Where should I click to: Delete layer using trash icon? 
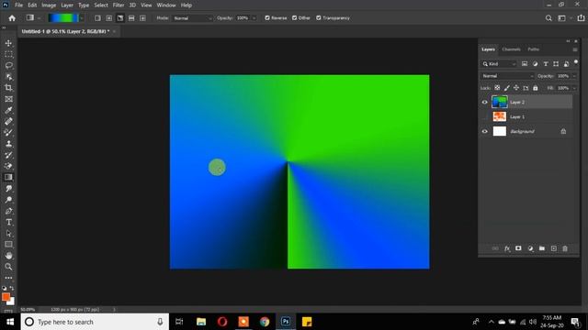(565, 248)
